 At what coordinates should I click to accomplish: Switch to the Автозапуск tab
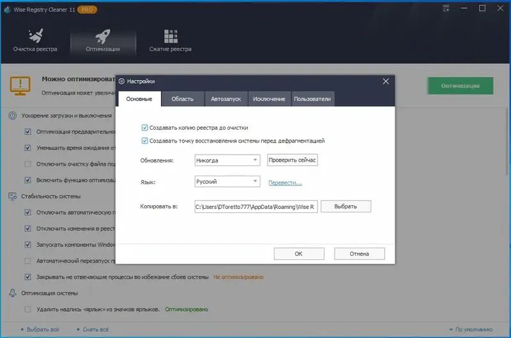click(x=226, y=99)
